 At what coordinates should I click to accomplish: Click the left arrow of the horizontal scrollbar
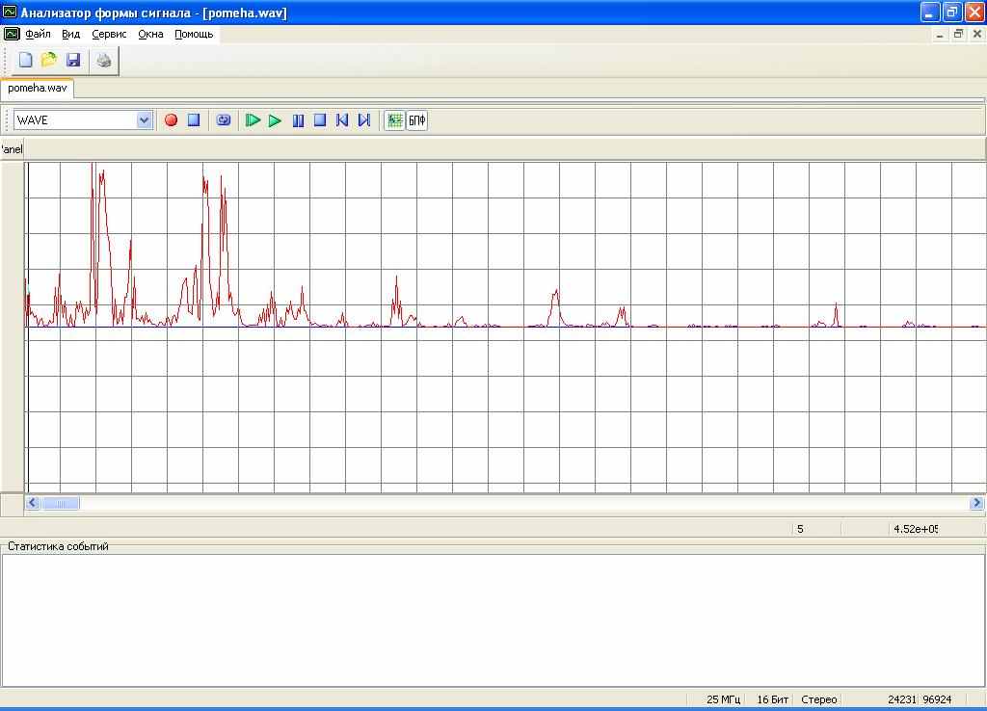(x=33, y=503)
